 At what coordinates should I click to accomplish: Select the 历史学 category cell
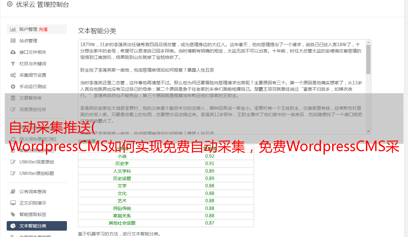122,164
